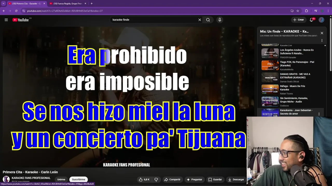The width and height of the screenshot is (332, 186).
Task: Open the browser media control icon
Action: tap(316, 11)
